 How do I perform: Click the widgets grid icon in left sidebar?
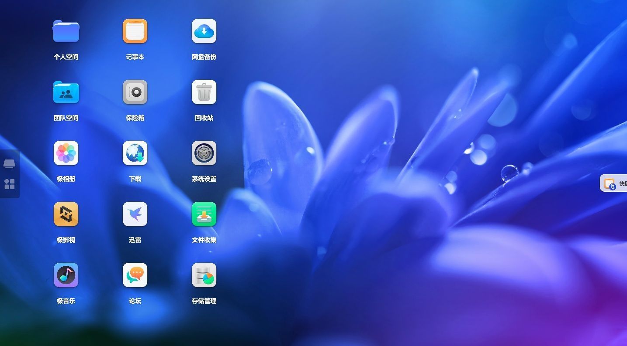pos(9,184)
